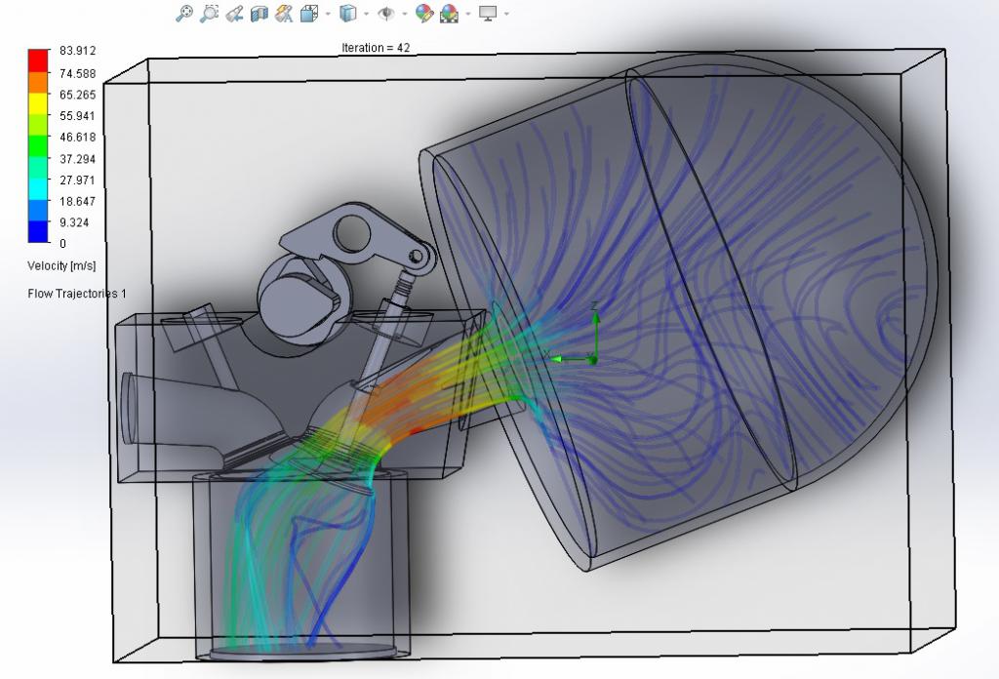Screen dimensions: 999x679
Task: Click the 83.912 maximum legend value
Action: [x=78, y=51]
